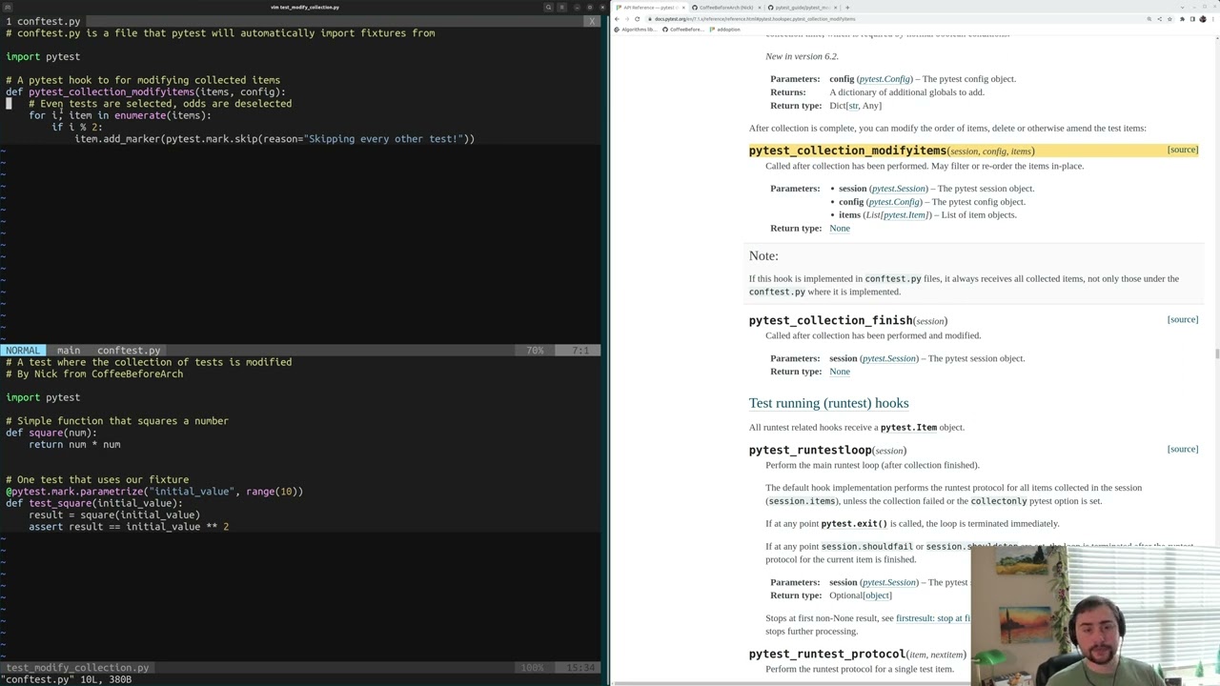Screen dimensions: 1220x686
Task: Open a new browser tab
Action: coord(846,7)
